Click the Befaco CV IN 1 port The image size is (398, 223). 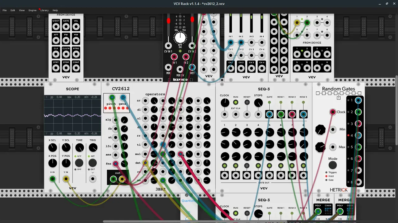(168, 46)
